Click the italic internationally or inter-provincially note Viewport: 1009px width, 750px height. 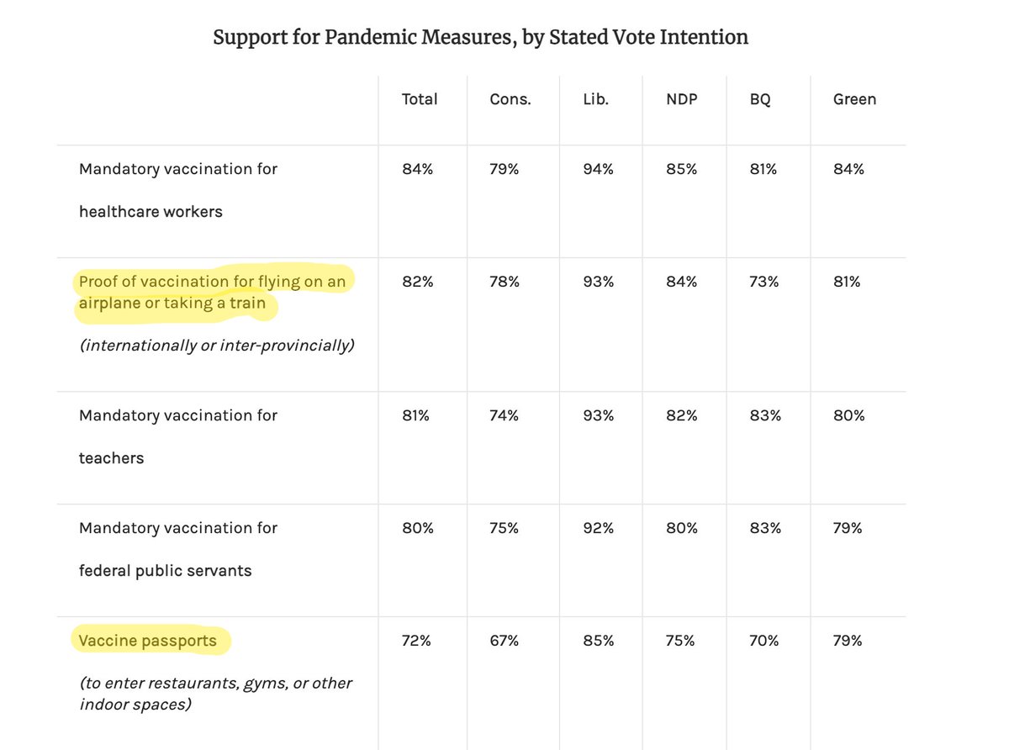pyautogui.click(x=216, y=346)
